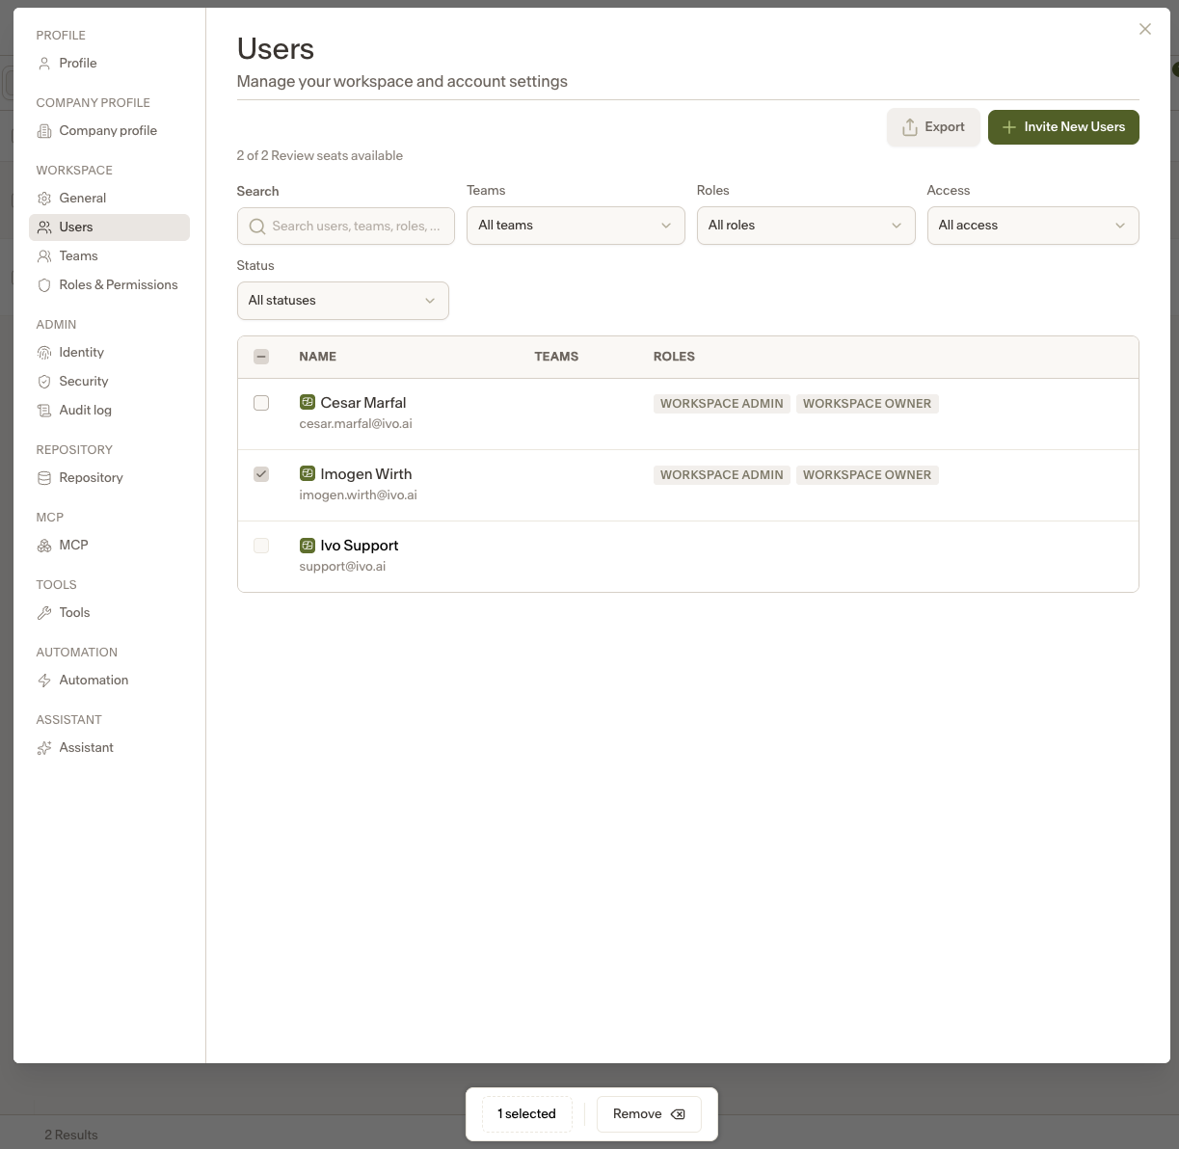The image size is (1179, 1149).
Task: Open the MCP settings page
Action: (x=110, y=546)
